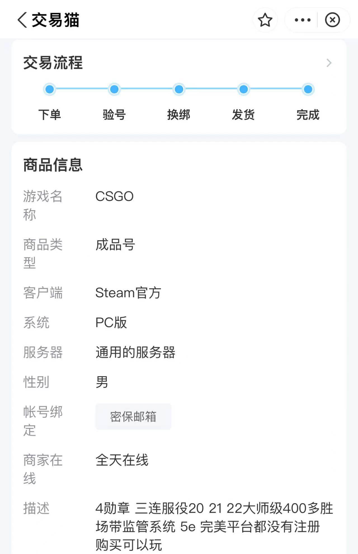Screen dimensions: 358x554
Task: Favorite this page with star icon
Action: 265,20
